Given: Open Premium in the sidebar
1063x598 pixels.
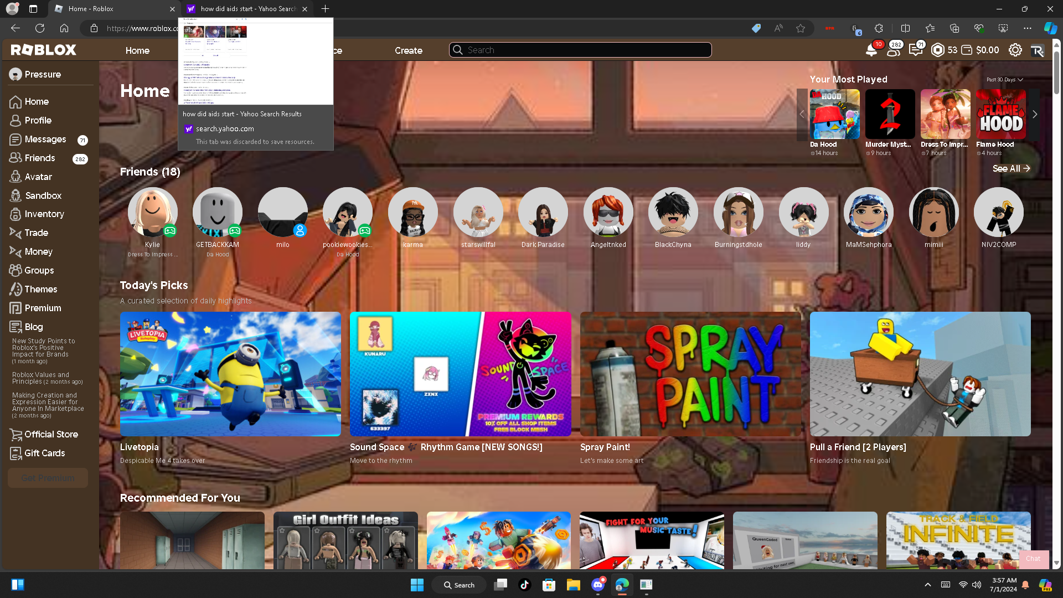Looking at the screenshot, I should tap(43, 308).
